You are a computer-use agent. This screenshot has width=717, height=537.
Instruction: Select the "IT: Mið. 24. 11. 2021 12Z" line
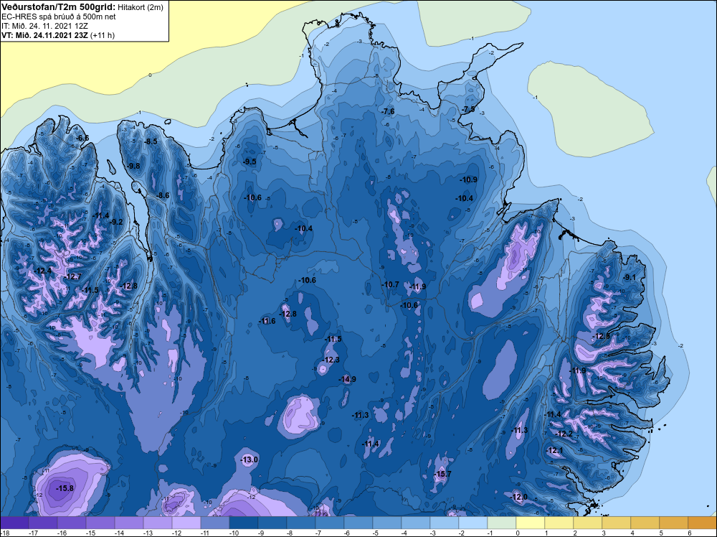click(44, 26)
